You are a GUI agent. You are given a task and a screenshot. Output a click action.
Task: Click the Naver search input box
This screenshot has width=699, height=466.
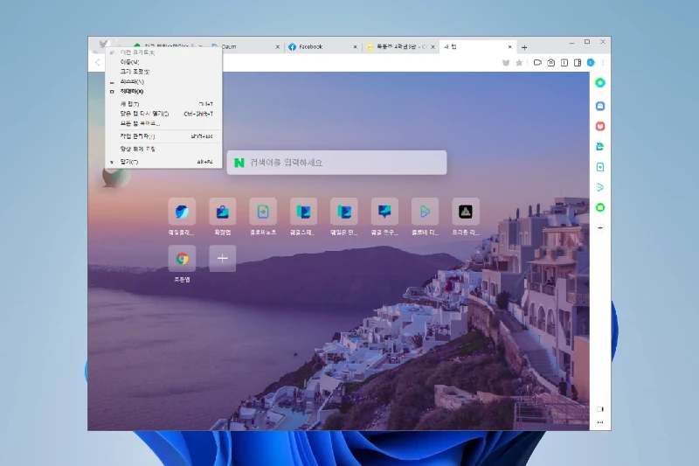tap(336, 163)
